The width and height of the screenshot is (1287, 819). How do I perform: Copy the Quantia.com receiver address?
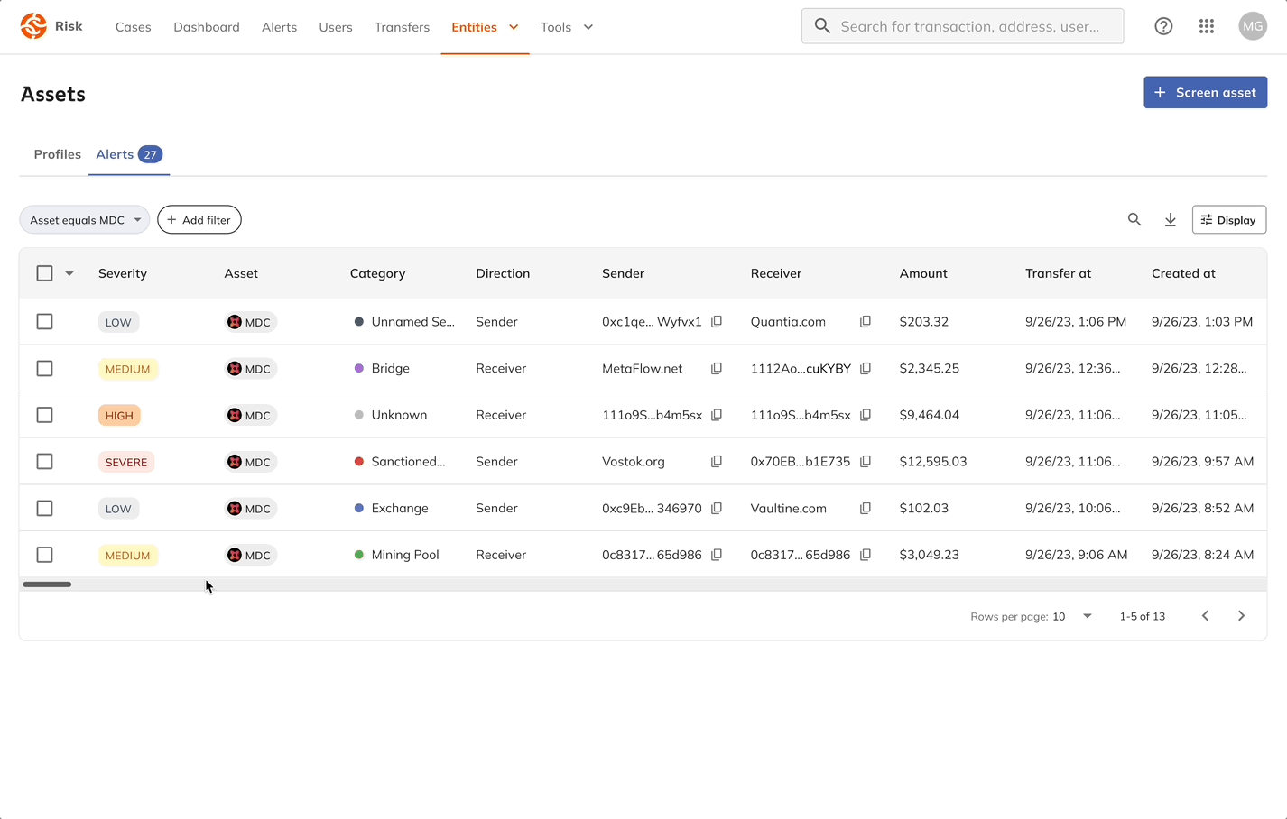click(866, 322)
